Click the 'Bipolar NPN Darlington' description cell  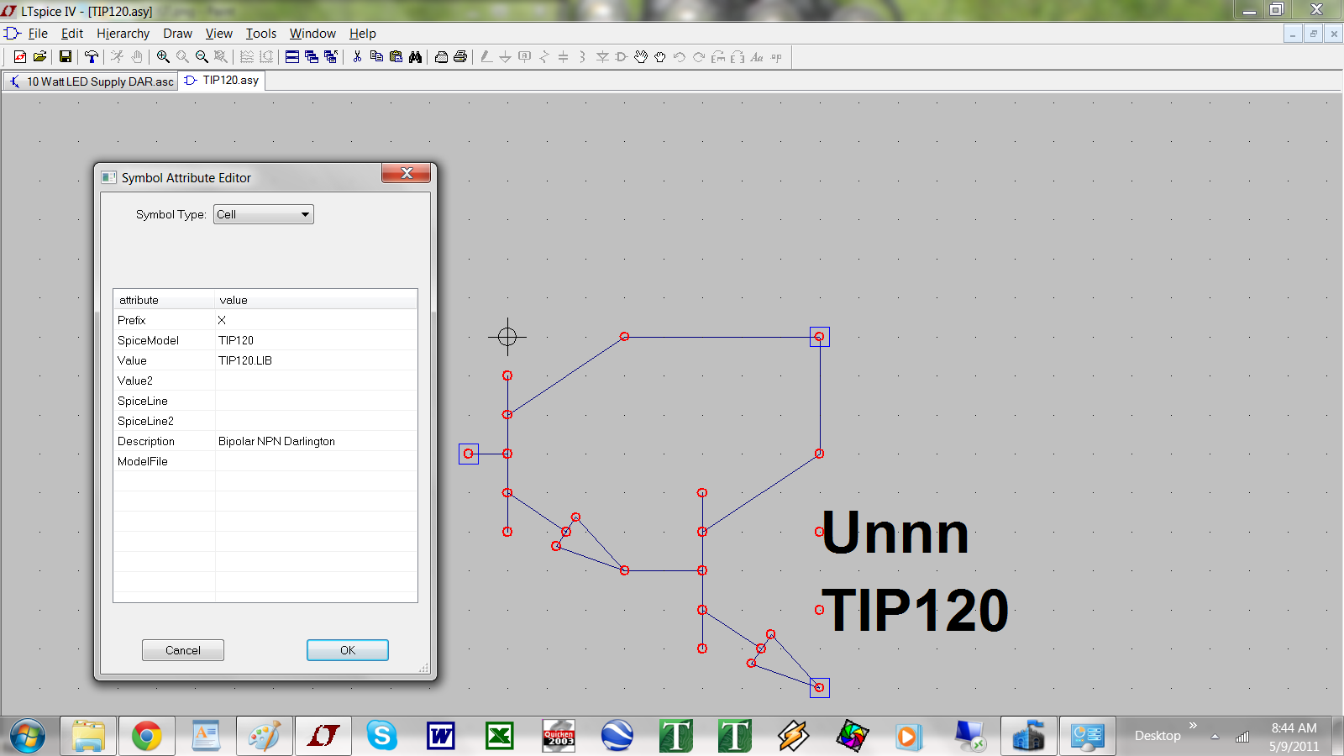[x=316, y=441]
